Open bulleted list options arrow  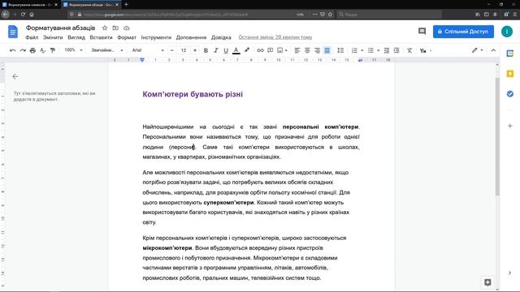click(379, 50)
